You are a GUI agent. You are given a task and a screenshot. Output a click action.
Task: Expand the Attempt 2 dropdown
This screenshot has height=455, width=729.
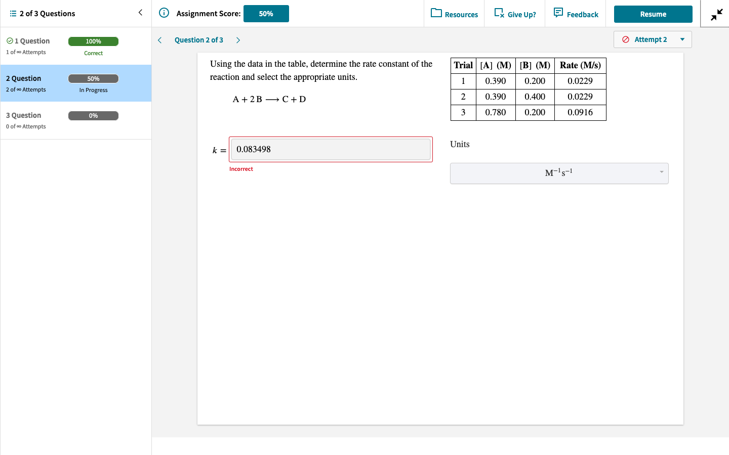point(682,39)
